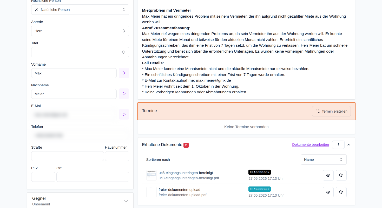Click the Anruf Zusammenfassung heading
Image resolution: width=382 pixels, height=208 pixels.
tap(166, 28)
